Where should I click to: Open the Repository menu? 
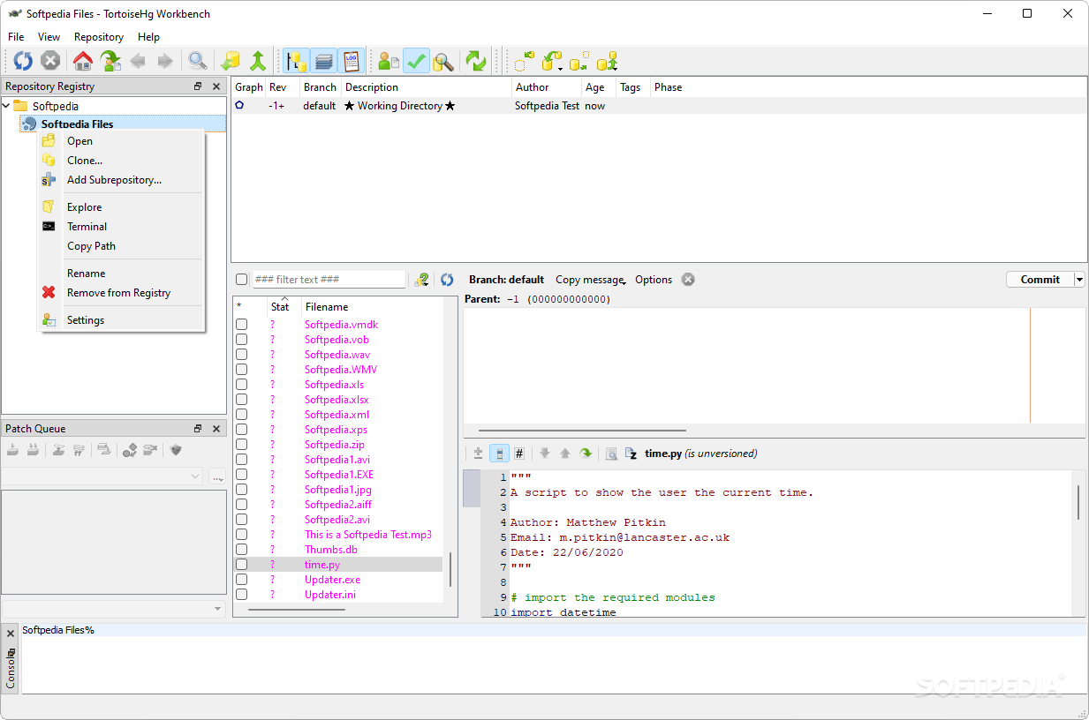[x=99, y=37]
